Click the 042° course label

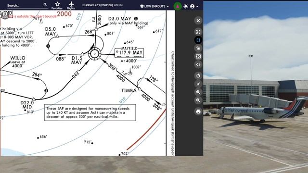(76, 74)
